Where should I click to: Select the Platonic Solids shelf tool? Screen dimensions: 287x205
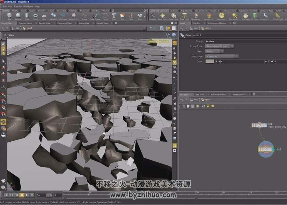click(x=74, y=16)
